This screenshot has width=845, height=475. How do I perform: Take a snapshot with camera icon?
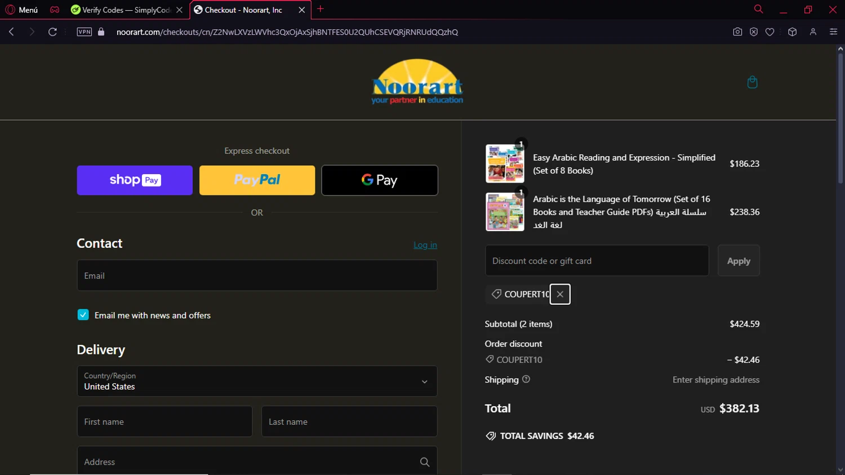click(737, 32)
